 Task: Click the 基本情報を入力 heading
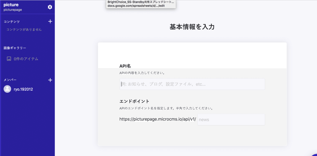pos(192,27)
